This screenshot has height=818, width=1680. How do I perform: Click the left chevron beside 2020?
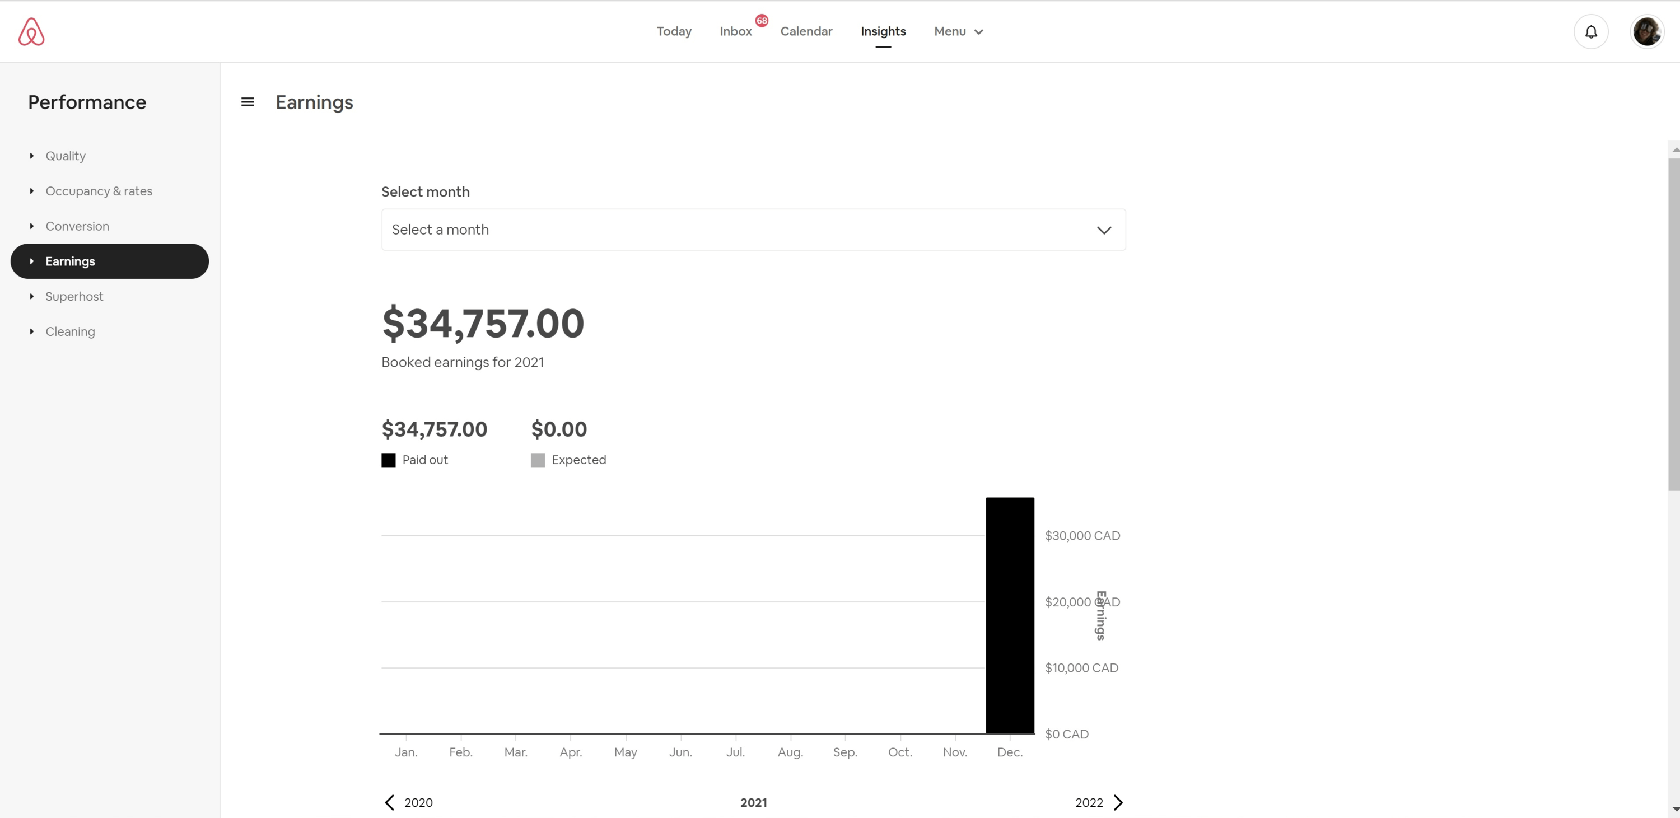[x=389, y=802]
